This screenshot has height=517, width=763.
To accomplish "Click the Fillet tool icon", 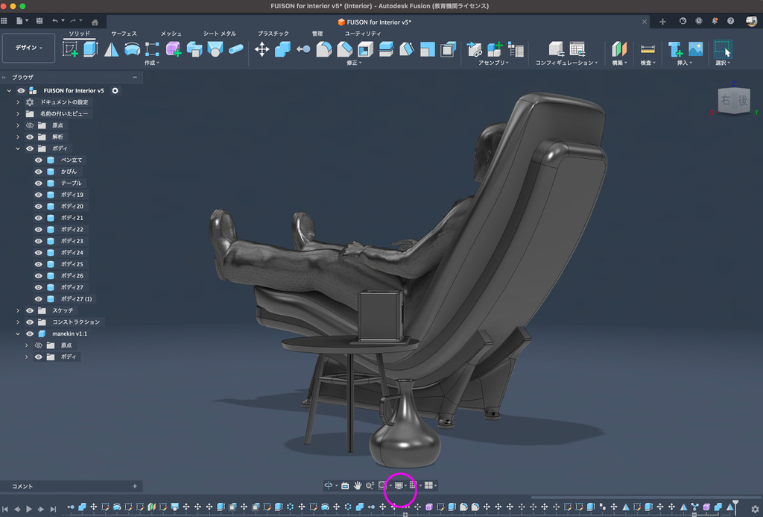I will [x=323, y=49].
